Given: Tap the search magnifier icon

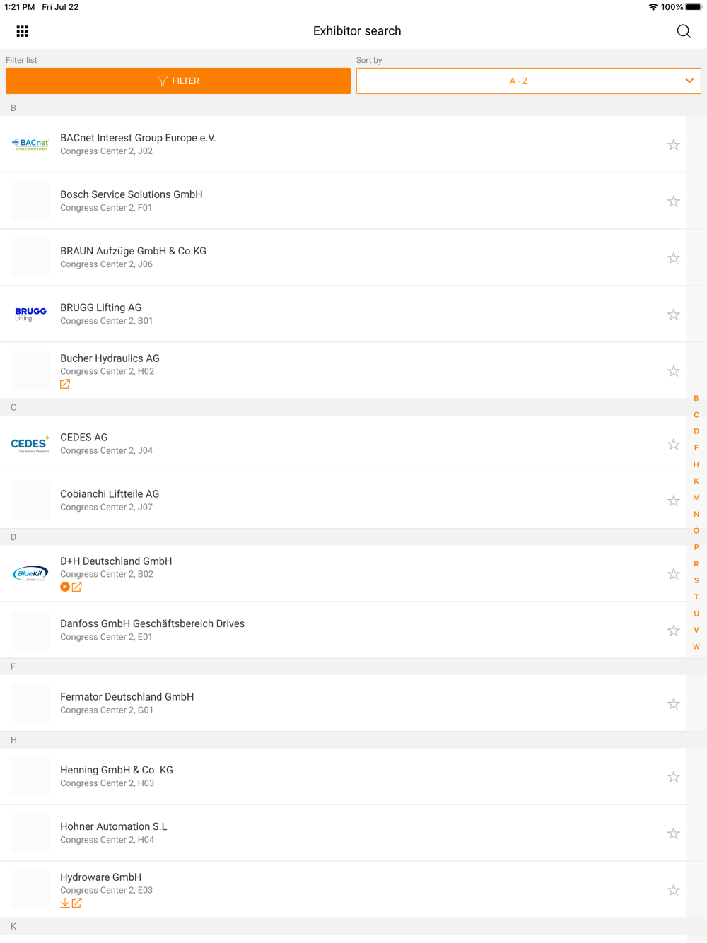Looking at the screenshot, I should point(684,31).
